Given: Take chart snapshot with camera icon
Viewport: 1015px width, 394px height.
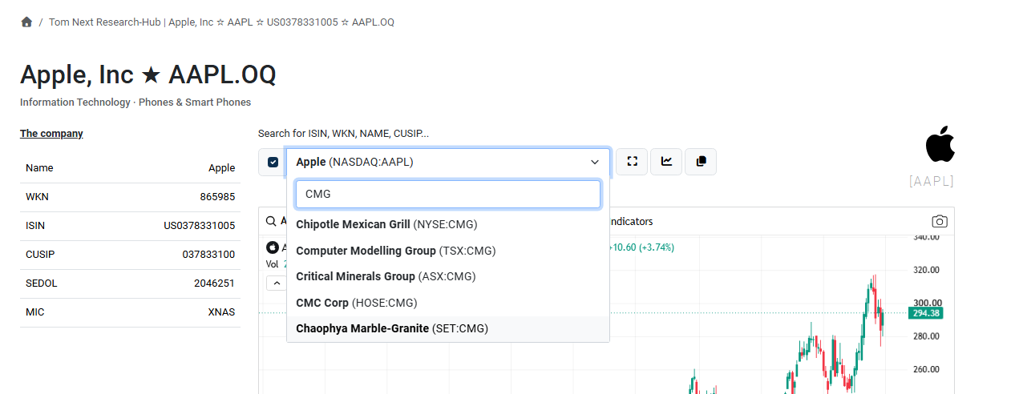Looking at the screenshot, I should 940,221.
